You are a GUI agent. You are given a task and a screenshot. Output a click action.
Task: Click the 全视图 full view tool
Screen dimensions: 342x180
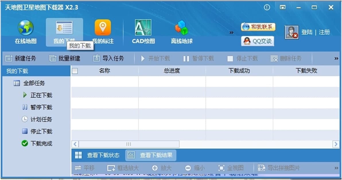click(231, 168)
